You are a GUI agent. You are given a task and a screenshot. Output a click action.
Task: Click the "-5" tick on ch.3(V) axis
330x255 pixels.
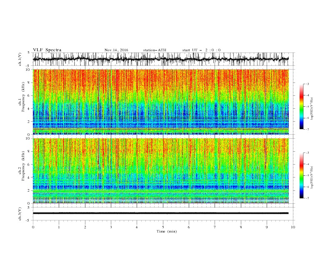pos(28,220)
